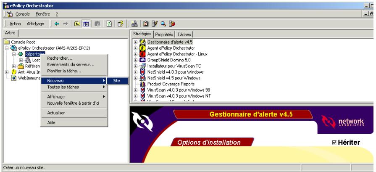Click the network computers toolbar icon
Viewport: 376px width, 172px height.
coord(134,24)
